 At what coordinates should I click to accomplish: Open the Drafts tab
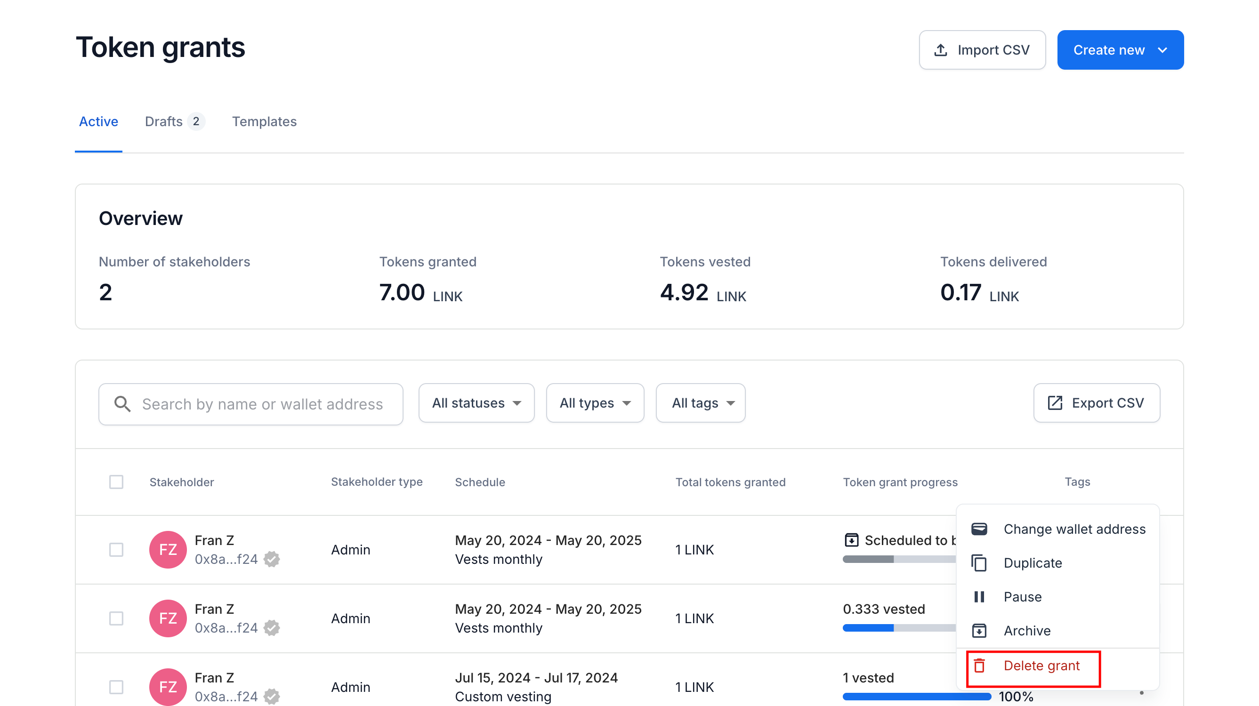click(x=175, y=121)
